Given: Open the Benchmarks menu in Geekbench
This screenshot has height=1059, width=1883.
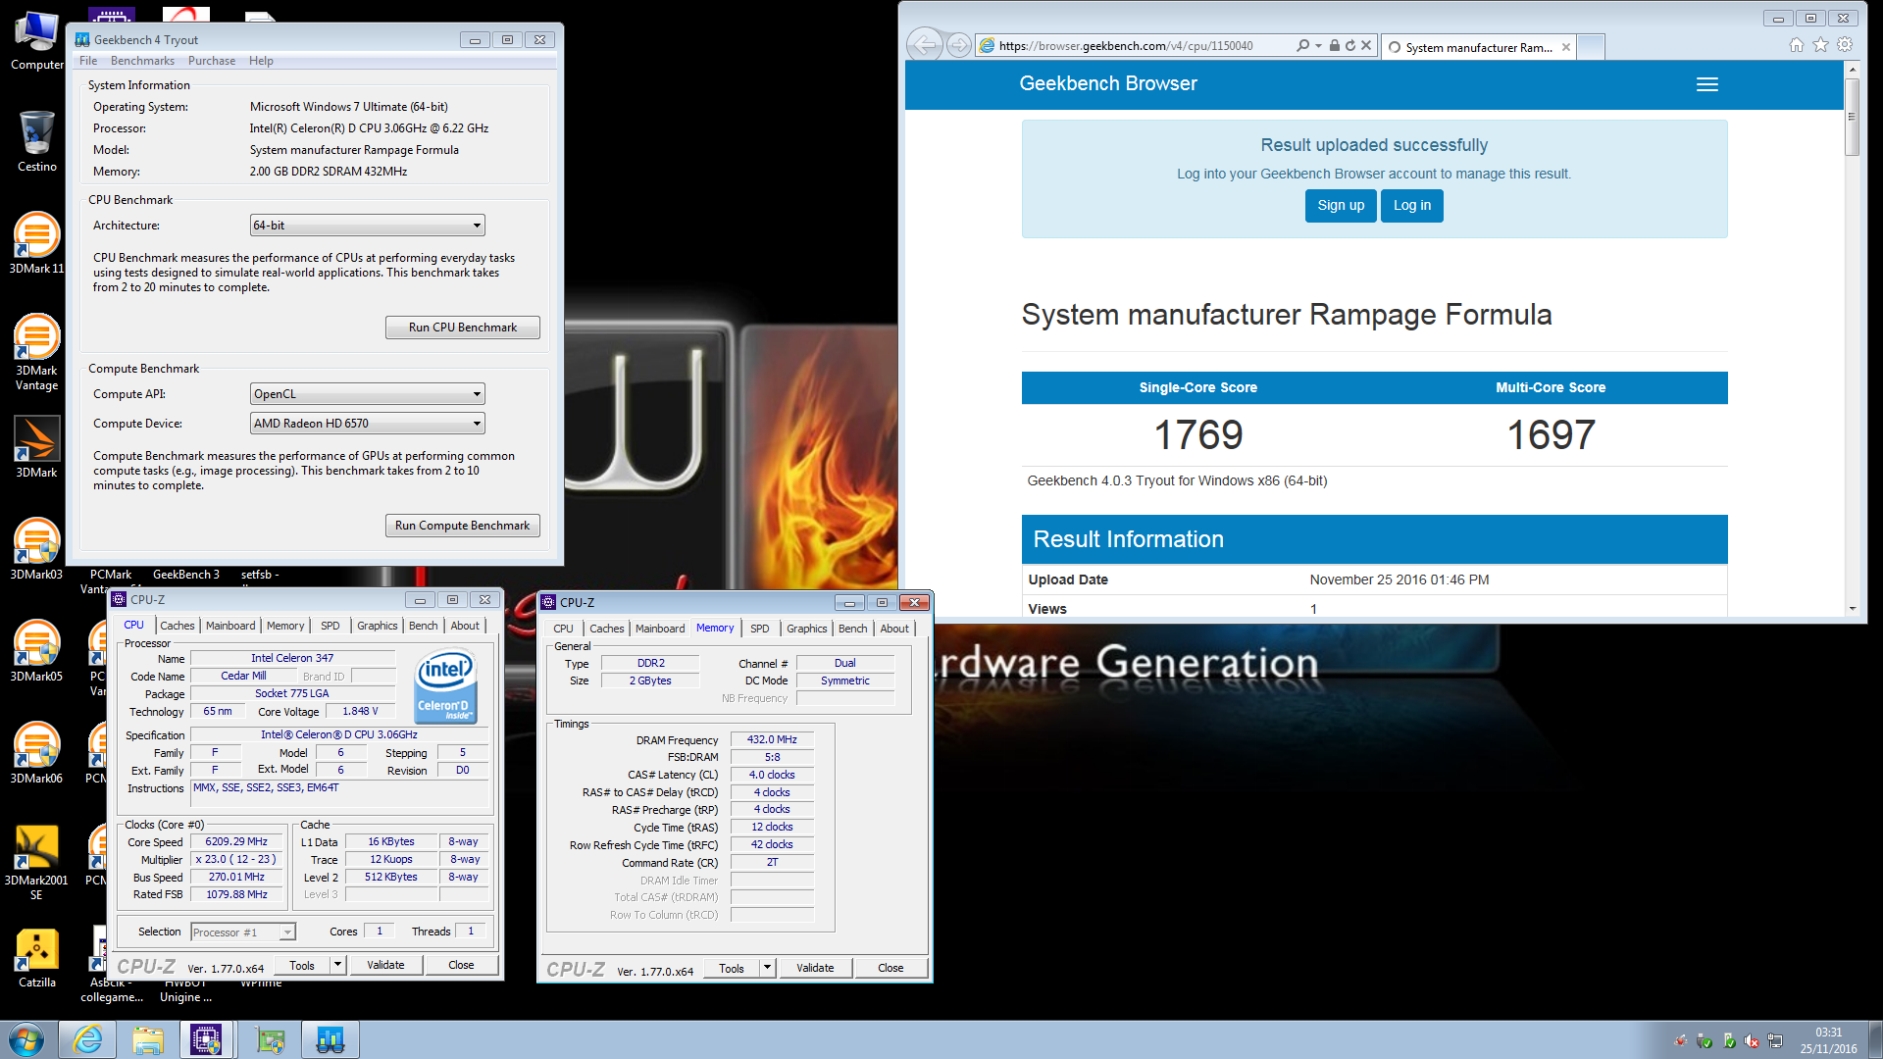Looking at the screenshot, I should (142, 61).
